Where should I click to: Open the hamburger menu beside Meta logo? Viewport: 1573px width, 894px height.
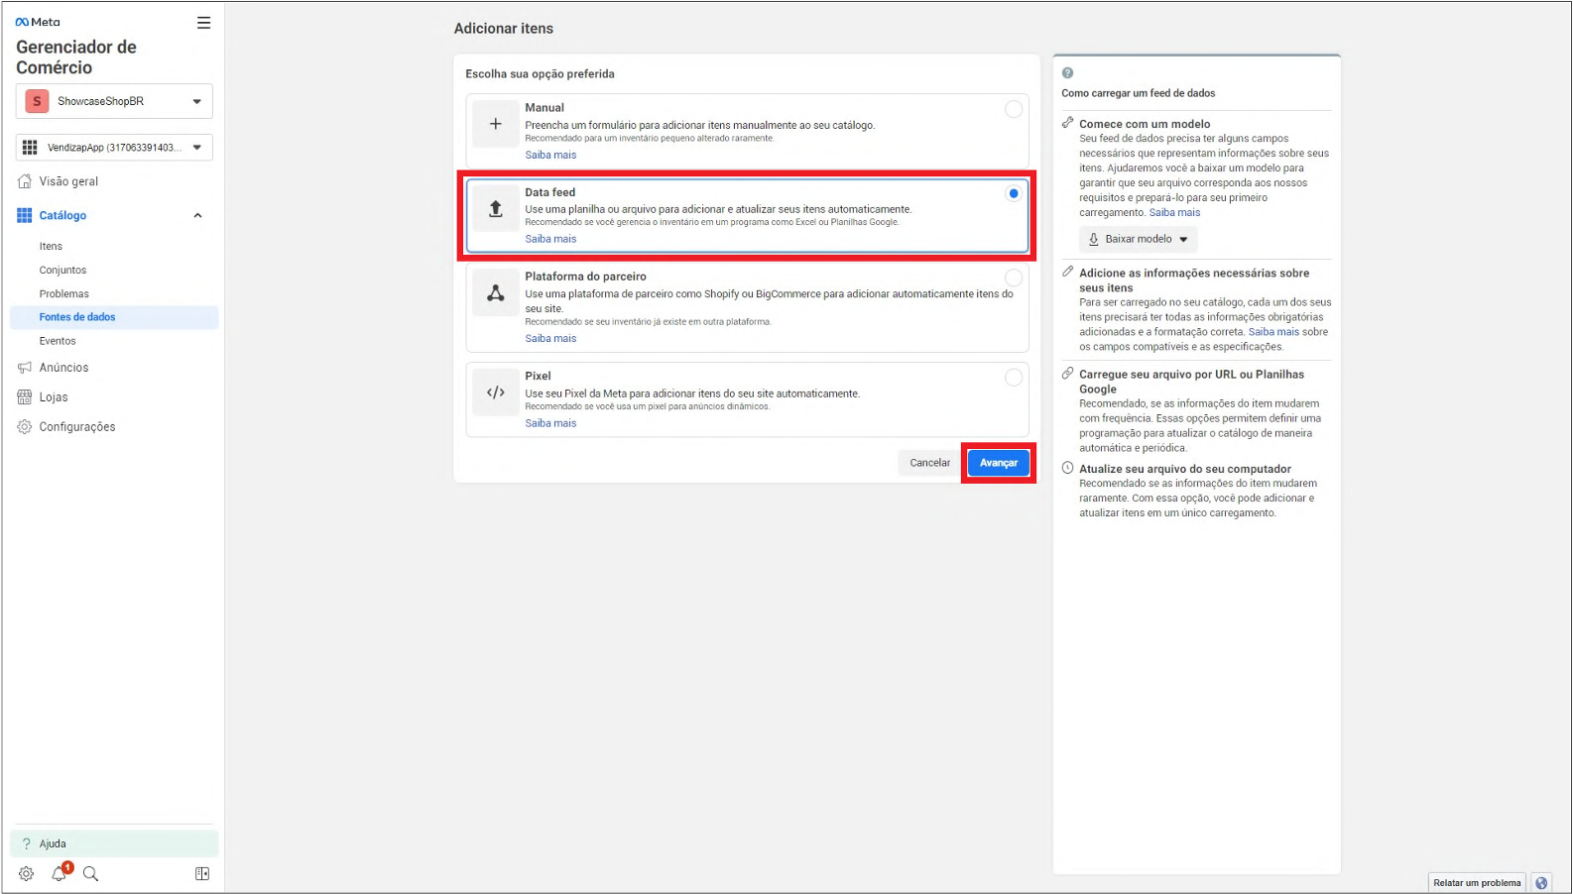pyautogui.click(x=203, y=23)
